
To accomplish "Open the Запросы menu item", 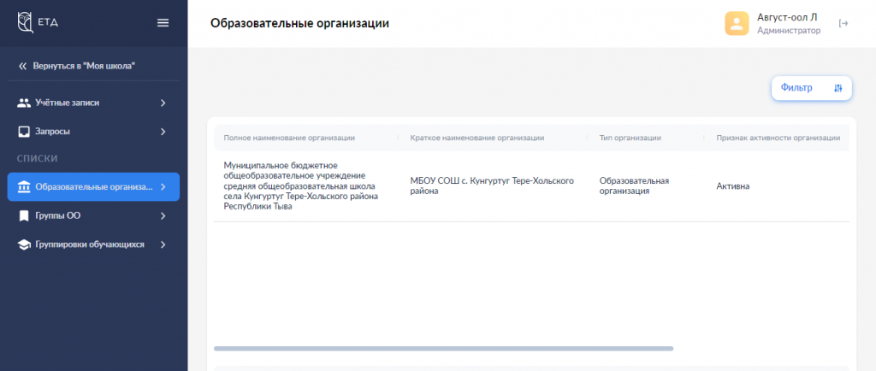I will [x=53, y=132].
